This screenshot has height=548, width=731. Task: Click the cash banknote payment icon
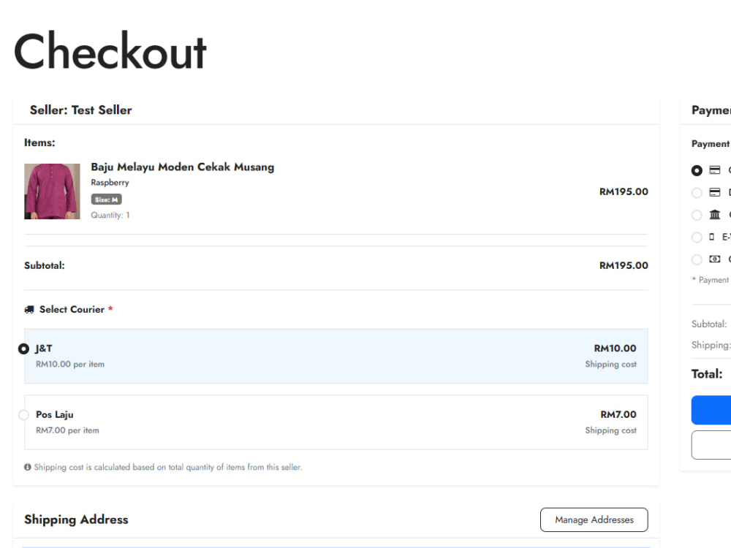pos(715,259)
